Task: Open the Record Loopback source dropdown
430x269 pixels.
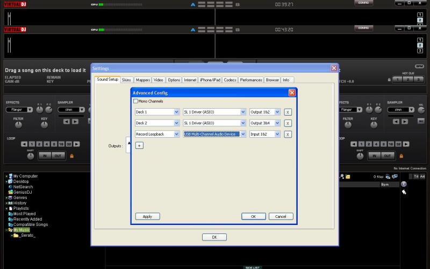Action: pos(176,134)
